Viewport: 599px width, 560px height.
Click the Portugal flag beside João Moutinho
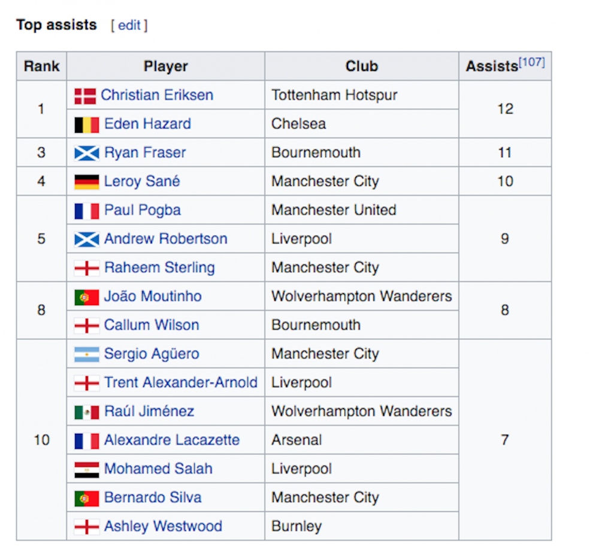[87, 297]
